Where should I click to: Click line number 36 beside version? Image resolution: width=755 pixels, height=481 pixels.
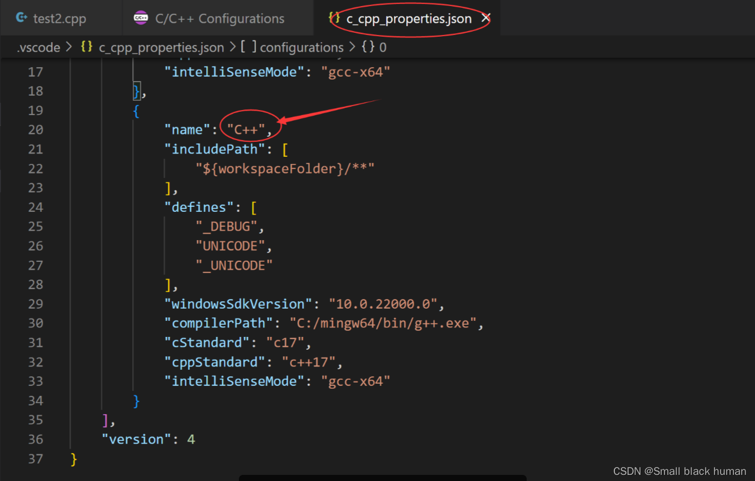point(36,439)
